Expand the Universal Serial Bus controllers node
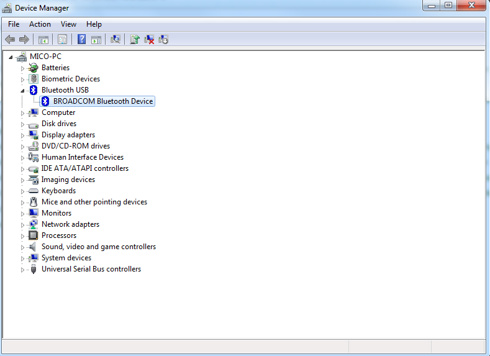 [23, 269]
